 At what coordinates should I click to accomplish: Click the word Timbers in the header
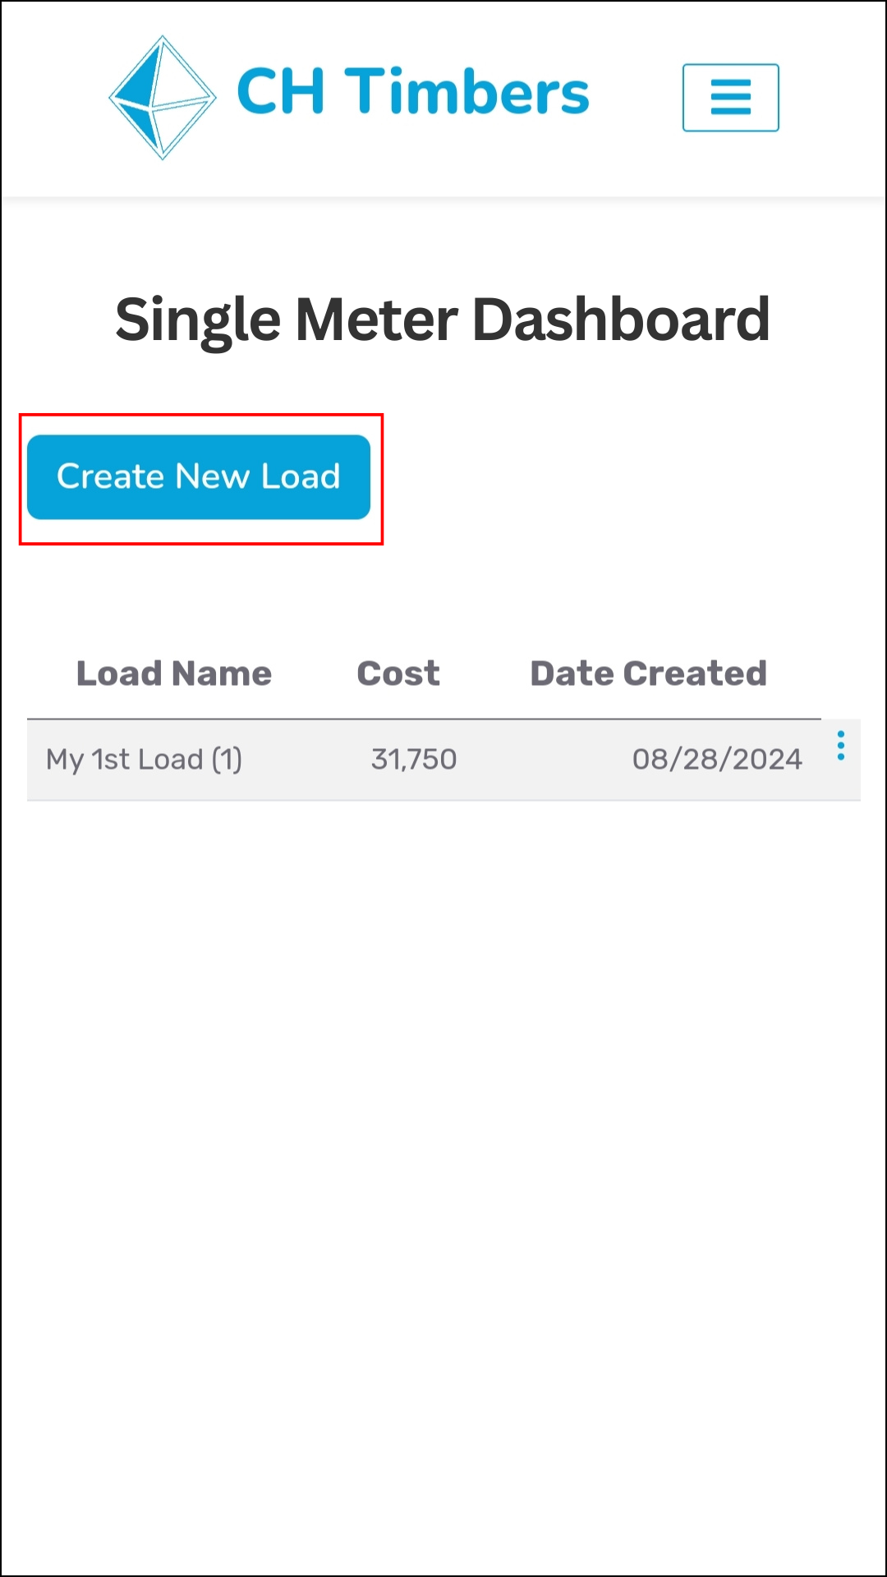[x=466, y=91]
